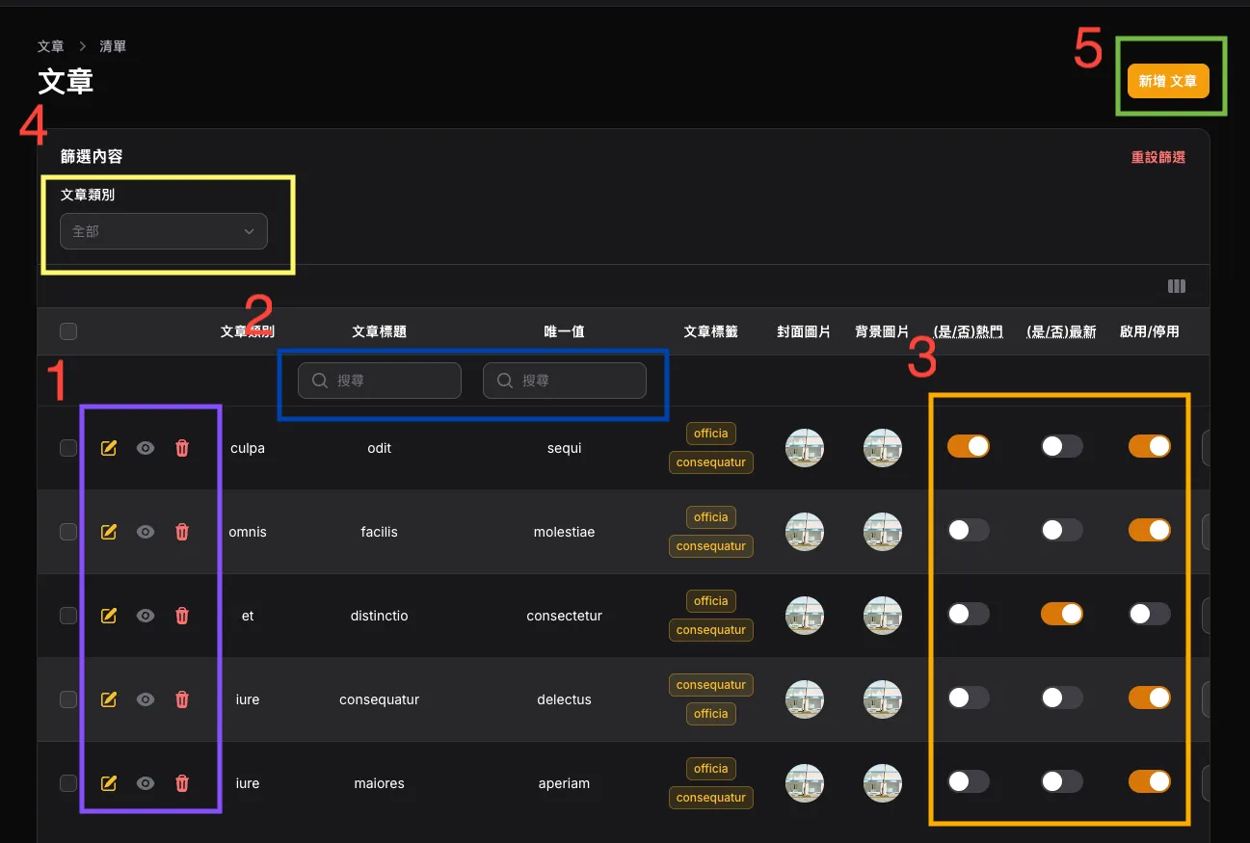Select the 清單 breadcrumb item

[113, 45]
